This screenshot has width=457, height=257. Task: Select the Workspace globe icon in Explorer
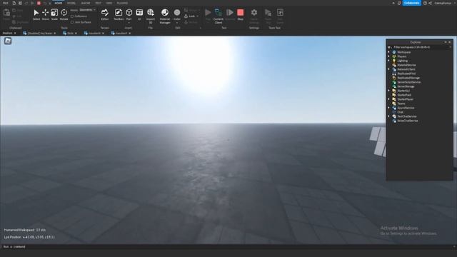point(394,52)
